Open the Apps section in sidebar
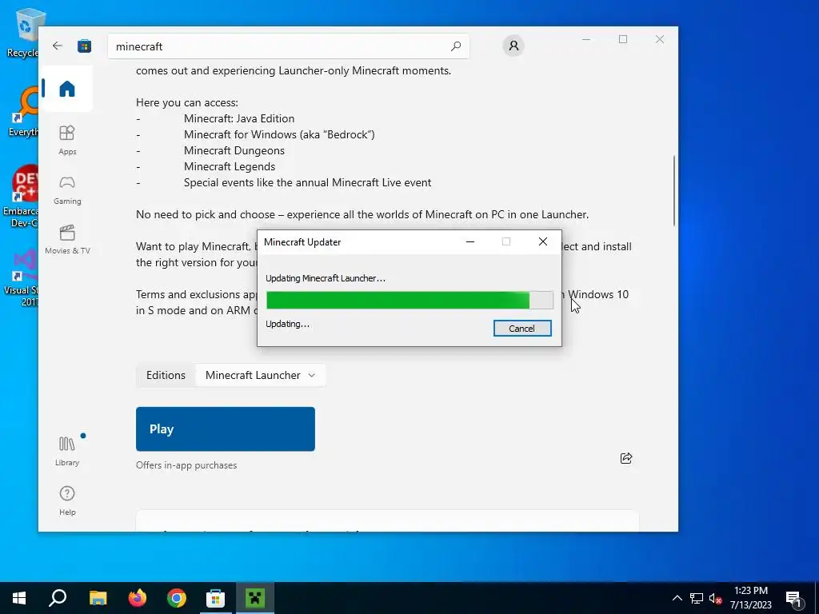819x614 pixels. tap(67, 140)
